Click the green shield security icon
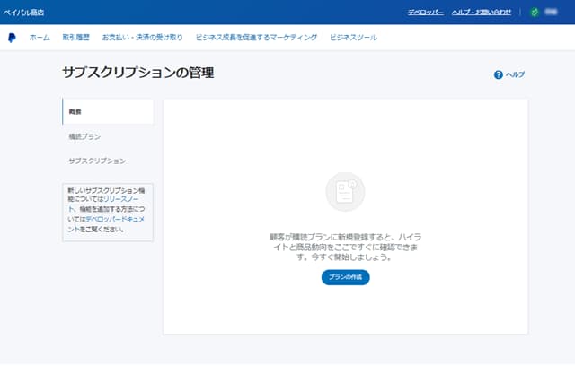The image size is (575, 366). point(534,13)
